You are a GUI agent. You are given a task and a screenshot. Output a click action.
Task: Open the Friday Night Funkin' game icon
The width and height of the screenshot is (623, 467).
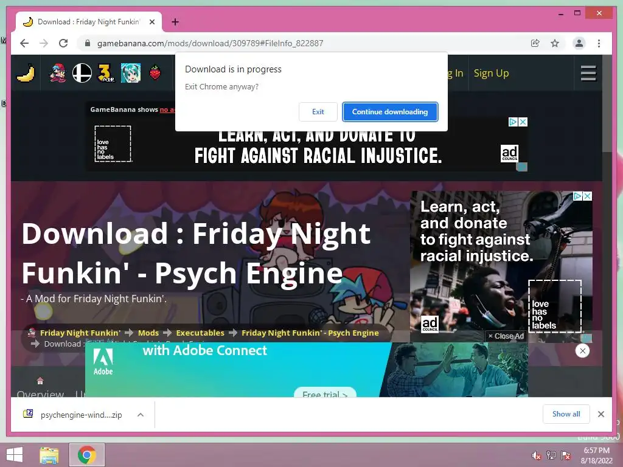58,73
